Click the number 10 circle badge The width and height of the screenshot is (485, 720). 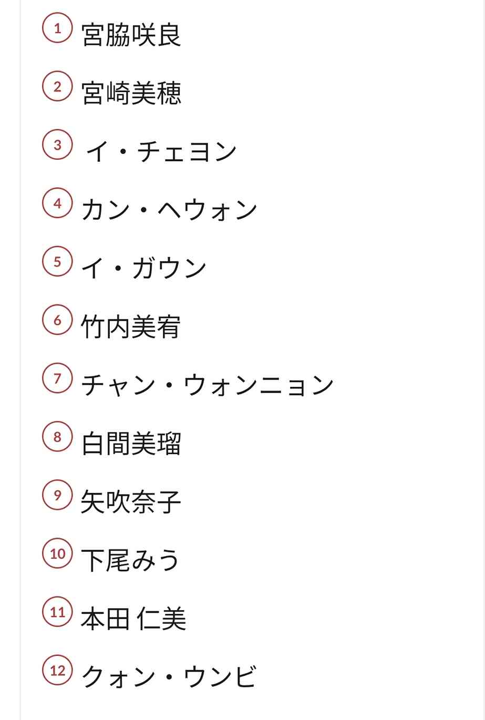pyautogui.click(x=57, y=553)
